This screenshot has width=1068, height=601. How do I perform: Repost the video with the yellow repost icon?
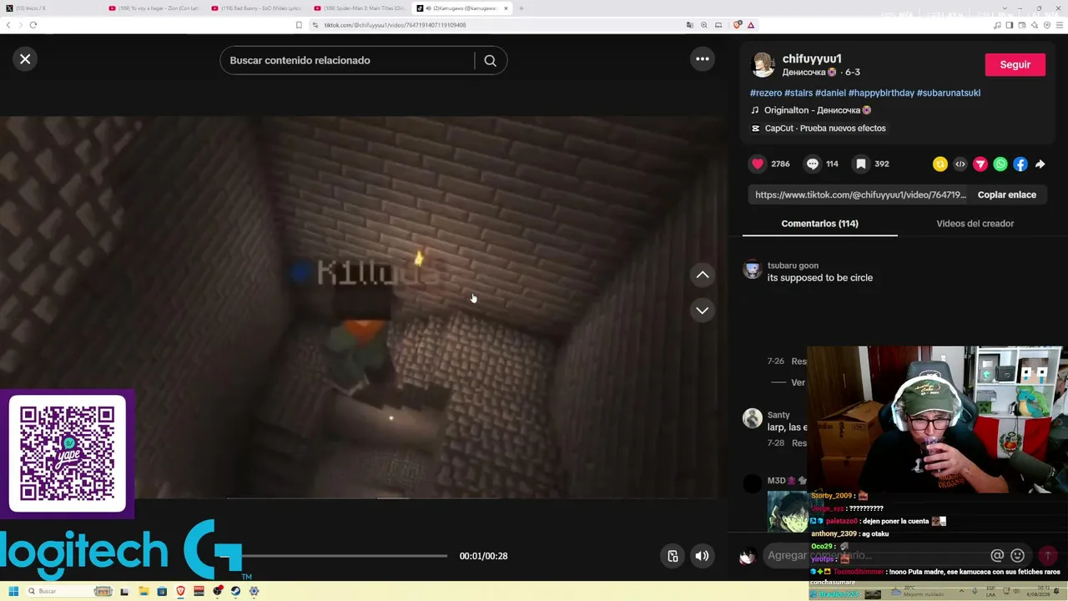pyautogui.click(x=940, y=164)
